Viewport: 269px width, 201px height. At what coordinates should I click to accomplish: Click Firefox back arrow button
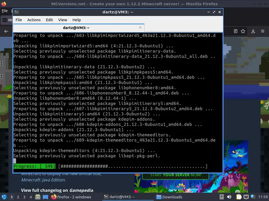click(6, 31)
